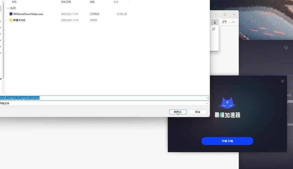This screenshot has width=293, height=169.
Task: Sort by the 修改日期 column header
Action: [x=66, y=2]
